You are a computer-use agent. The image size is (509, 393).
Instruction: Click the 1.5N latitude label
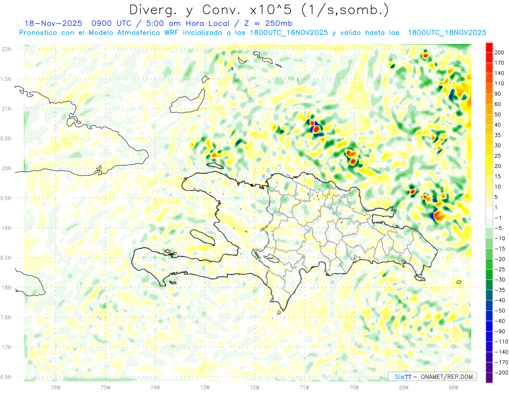6,79
